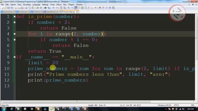Toggle word wrap on the toolbar
The width and height of the screenshot is (198, 111).
coord(69,8)
